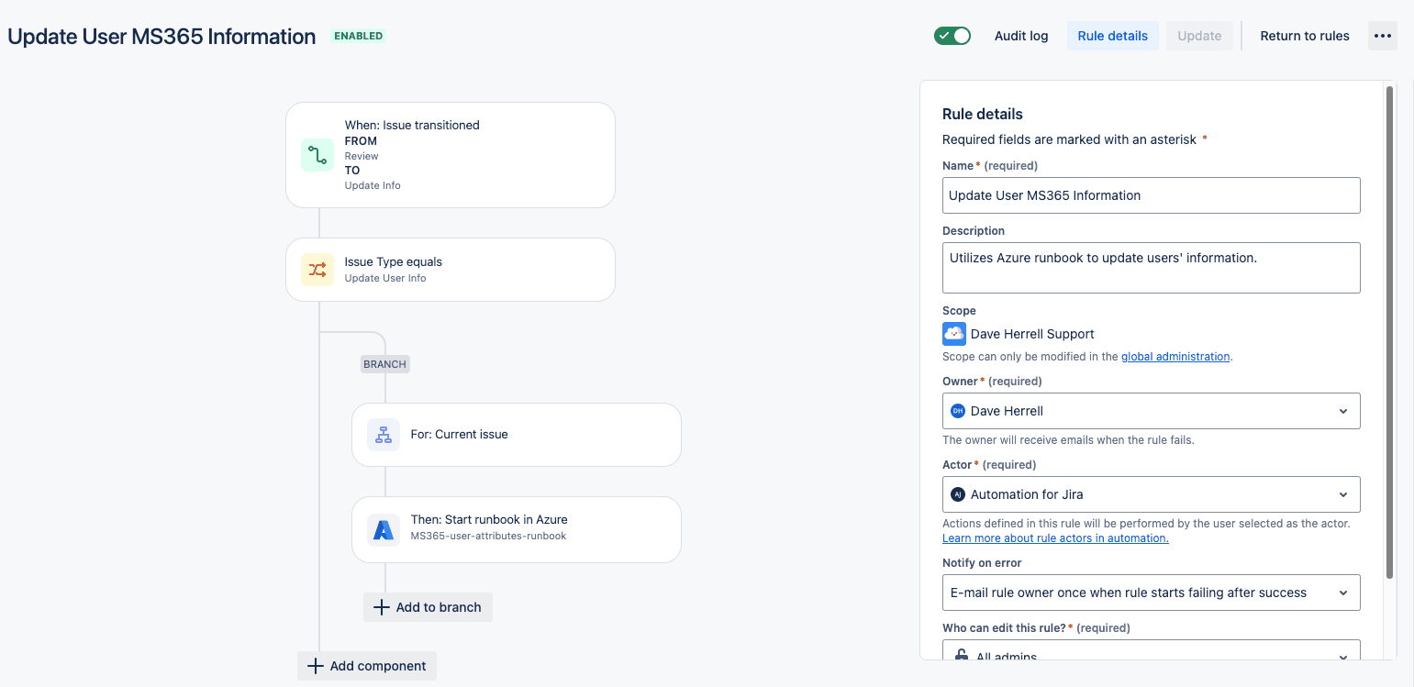This screenshot has width=1414, height=687.
Task: Click Return to rules
Action: (1305, 36)
